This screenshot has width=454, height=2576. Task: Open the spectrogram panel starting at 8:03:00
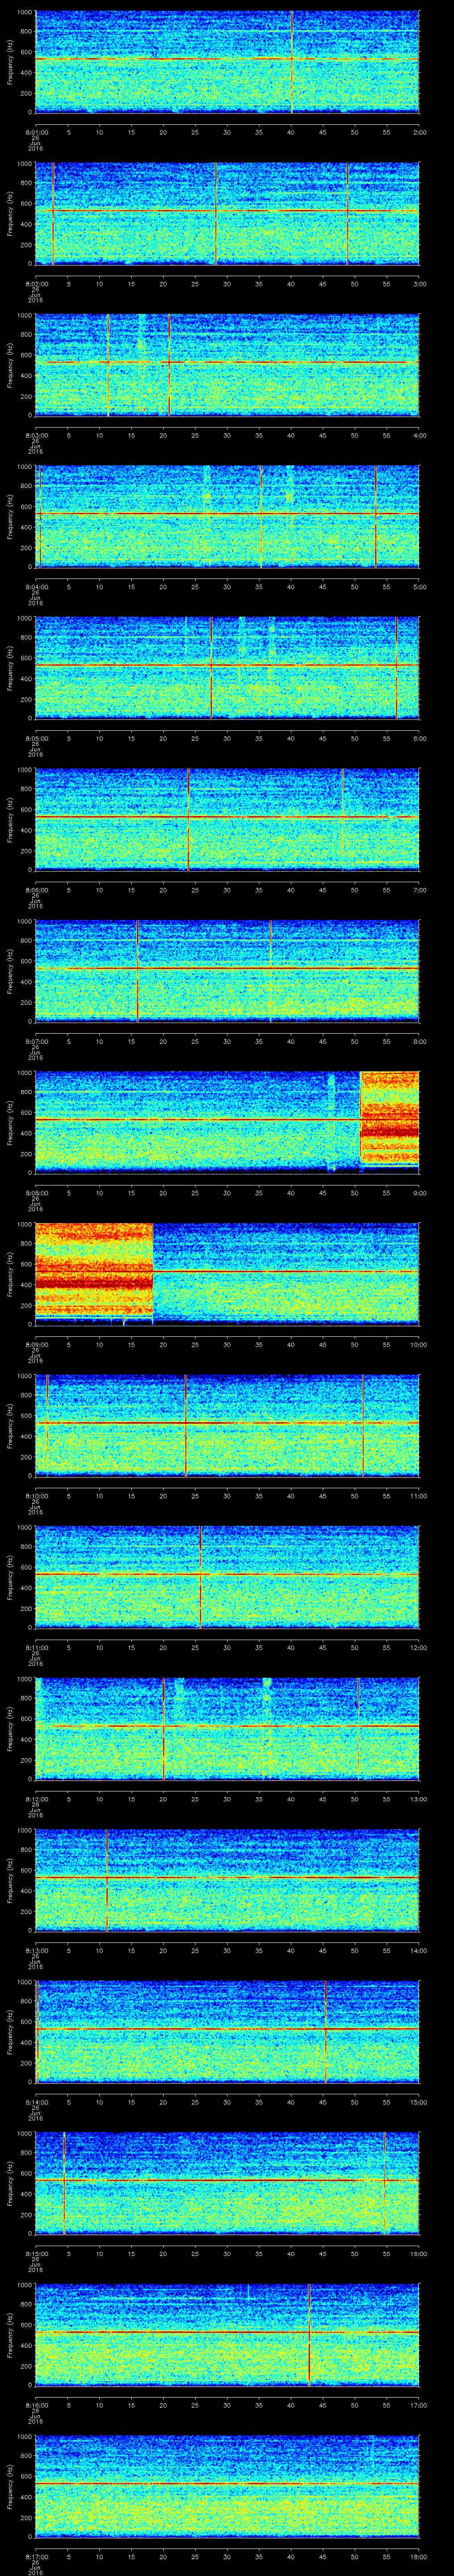[227, 365]
